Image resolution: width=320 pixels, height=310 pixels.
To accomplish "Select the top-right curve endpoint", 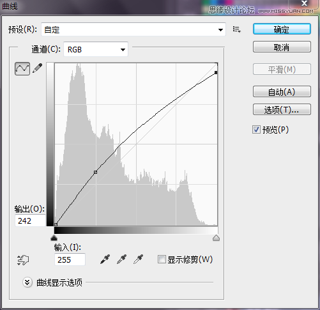I will coord(216,72).
